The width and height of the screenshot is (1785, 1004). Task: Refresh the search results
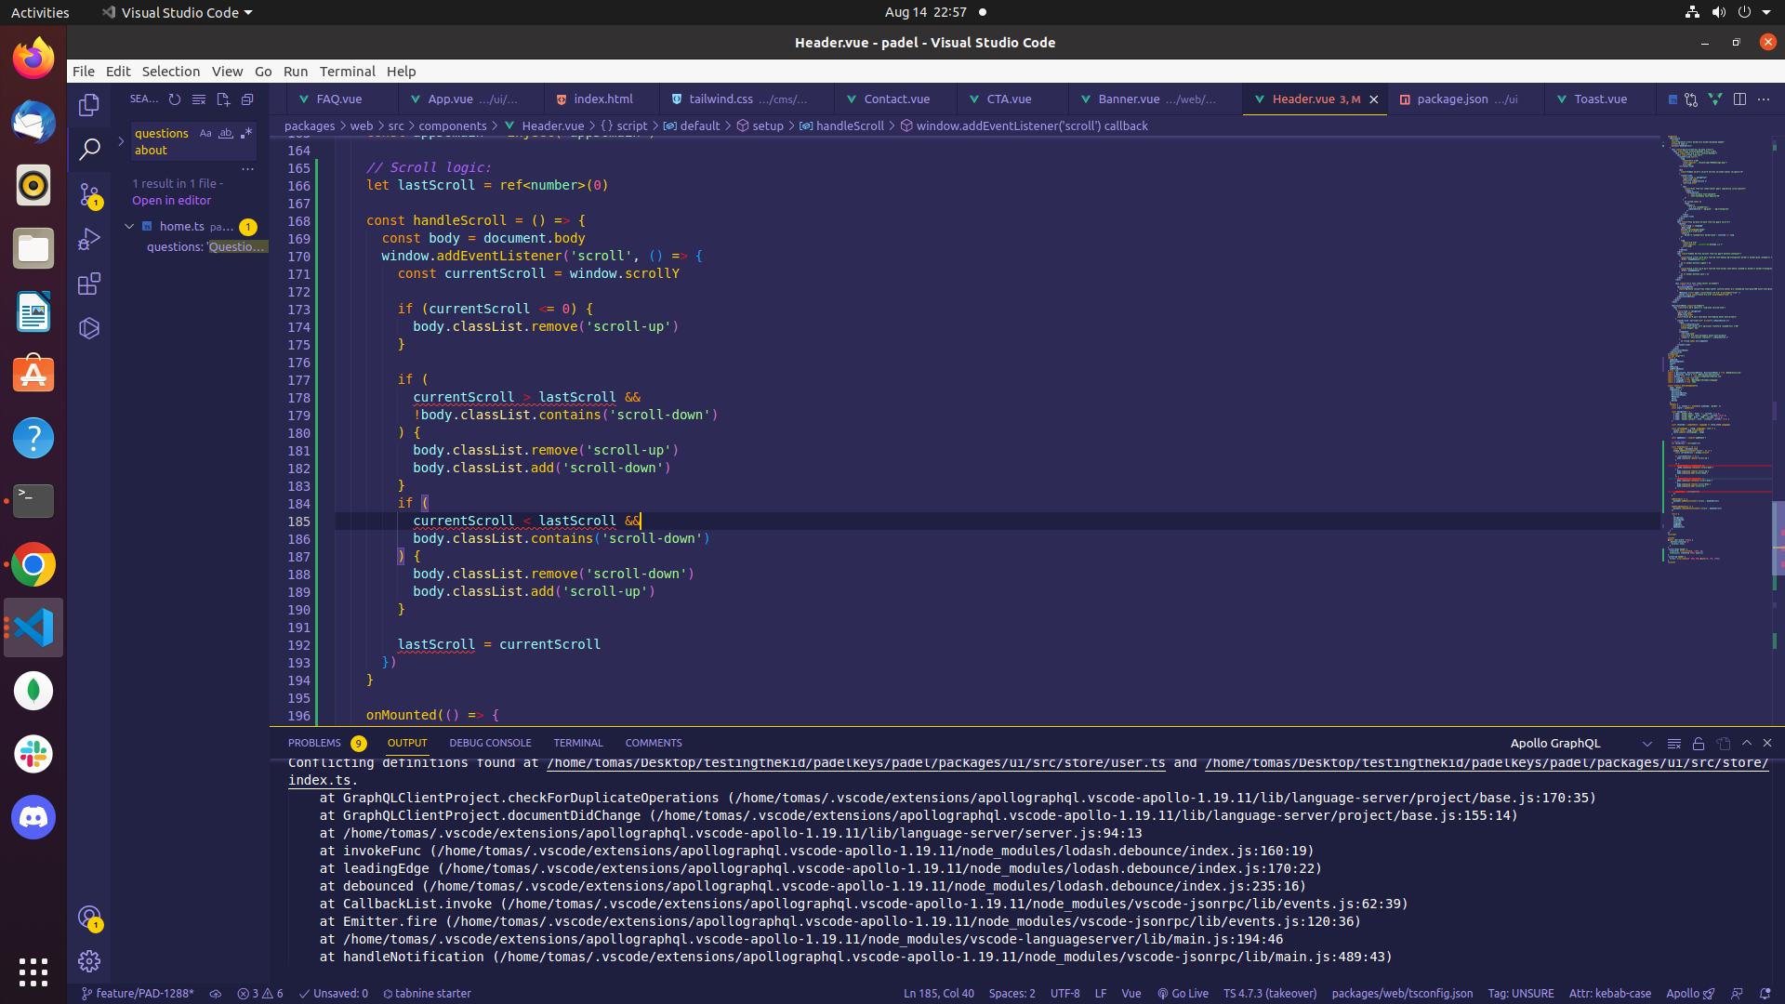(x=175, y=99)
